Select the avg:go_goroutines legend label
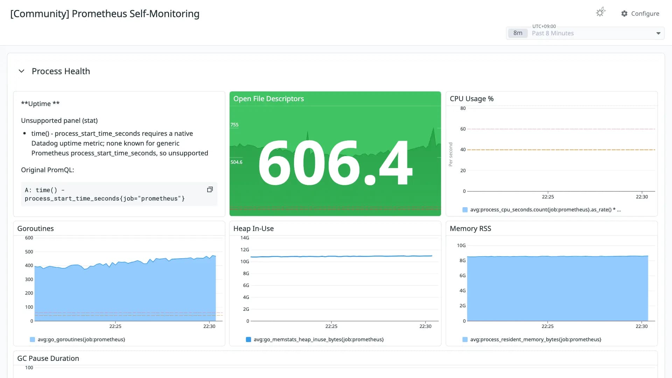672x378 pixels. point(81,339)
